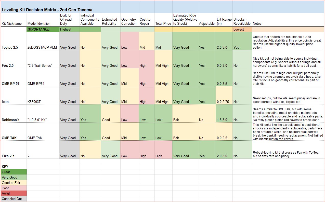Select the Dobinson's kit nickname cell
This screenshot has width=325, height=202.
(14, 113)
